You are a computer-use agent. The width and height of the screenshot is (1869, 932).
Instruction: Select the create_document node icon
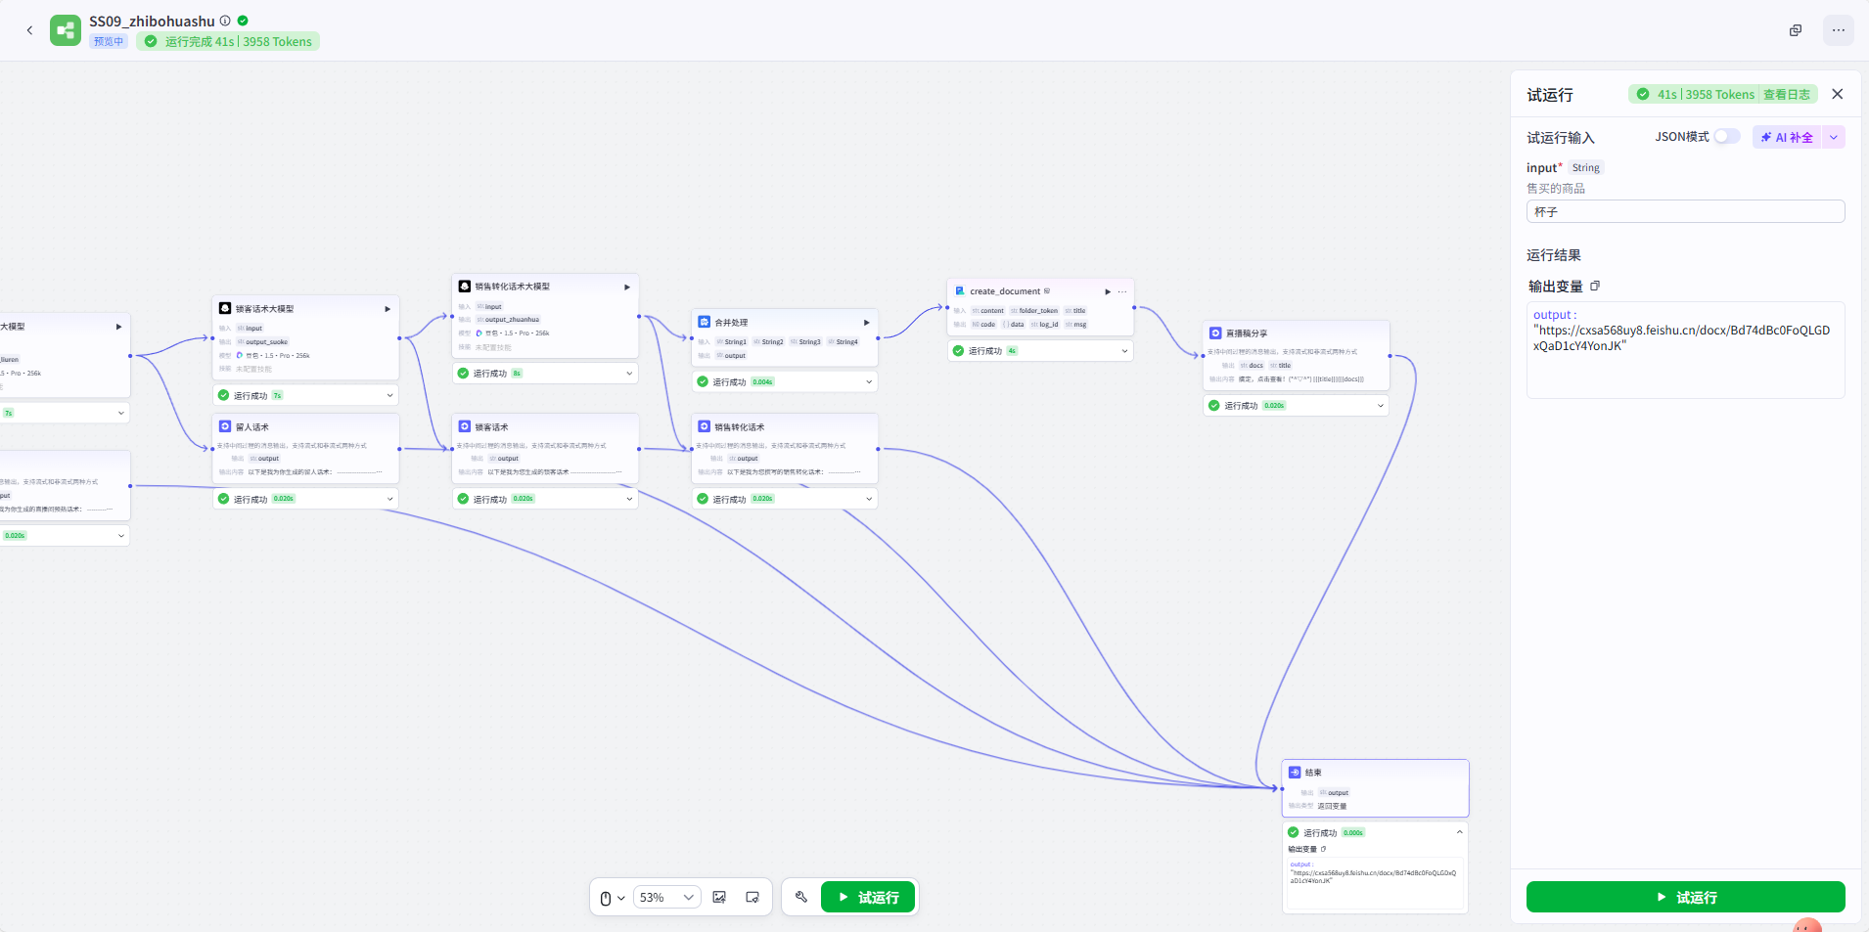[x=960, y=291]
